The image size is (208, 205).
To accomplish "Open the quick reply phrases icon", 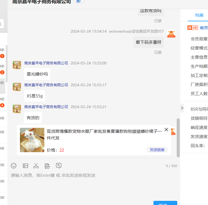I will 47,166.
